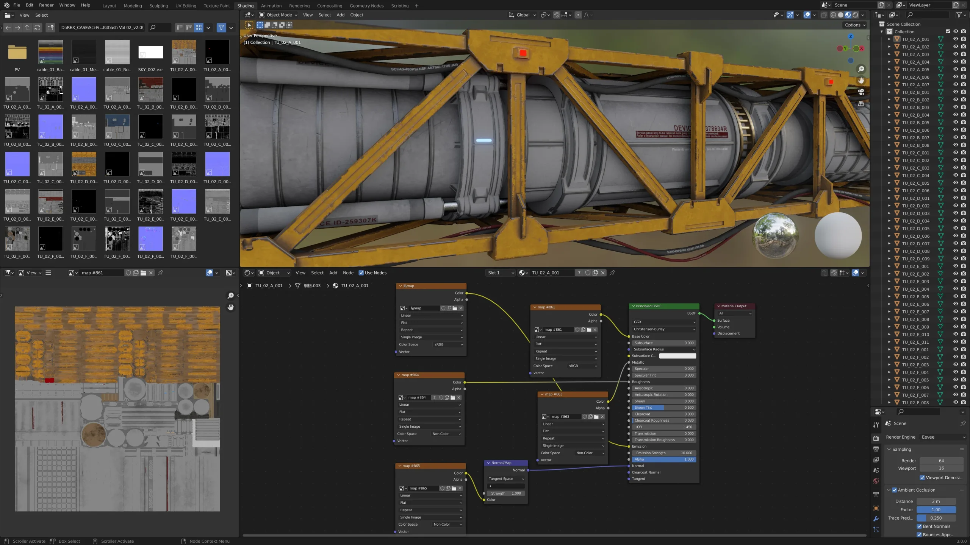
Task: Click the zoom magnifier gizmo in viewport
Action: click(x=861, y=69)
